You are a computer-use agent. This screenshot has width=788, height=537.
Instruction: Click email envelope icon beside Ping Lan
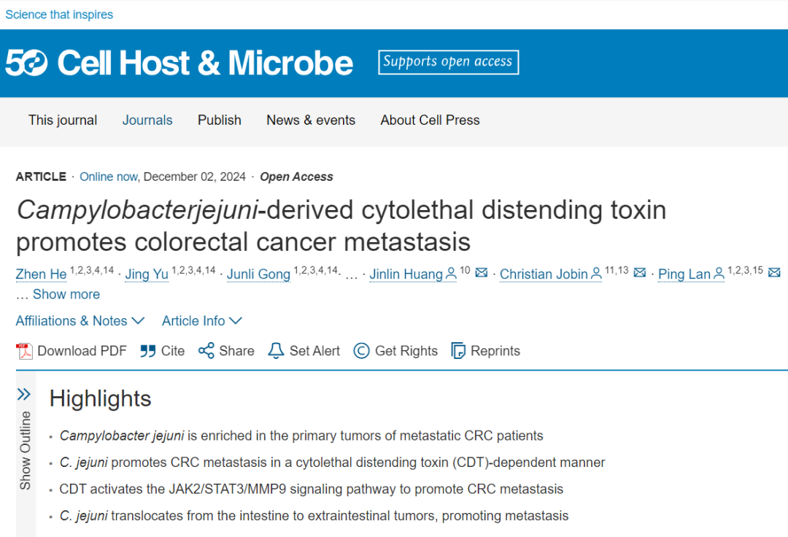click(x=774, y=273)
